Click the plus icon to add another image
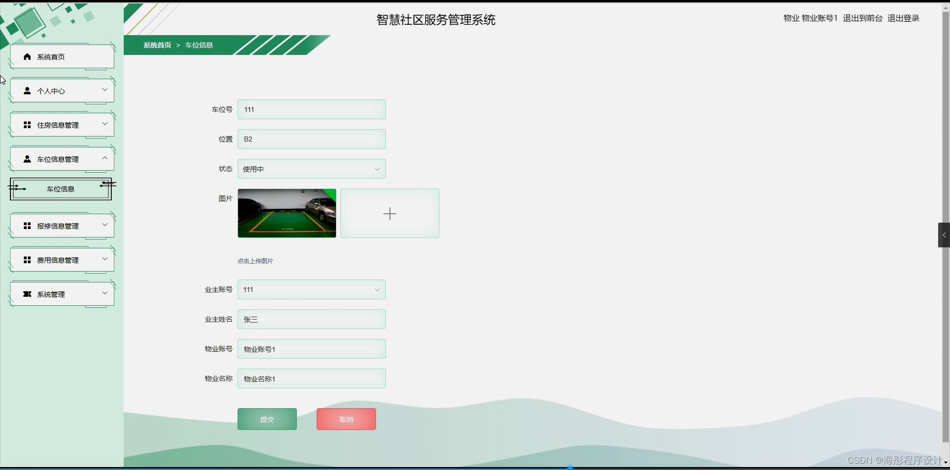950x470 pixels. (x=389, y=213)
